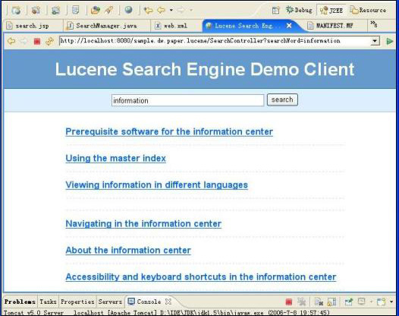Stop page loading with red stop icon
The image size is (399, 316).
(x=37, y=41)
